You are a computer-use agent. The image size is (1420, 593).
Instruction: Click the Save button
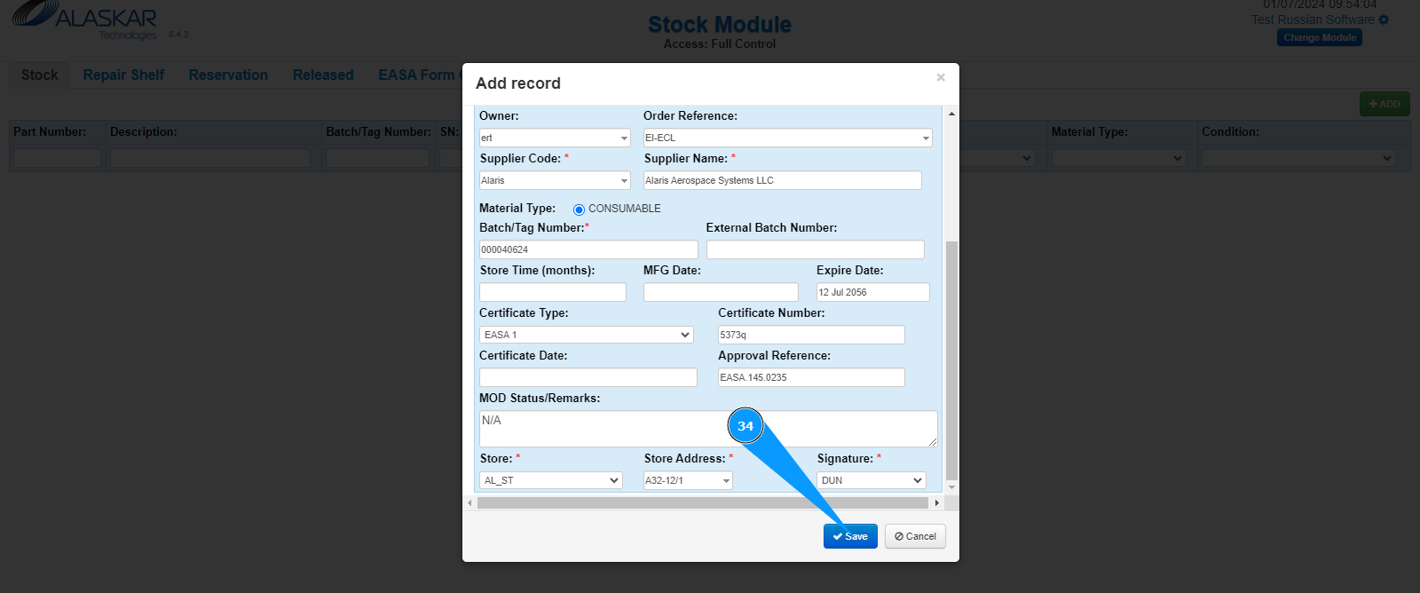(x=850, y=536)
